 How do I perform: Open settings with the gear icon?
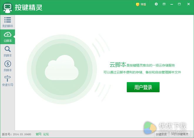tap(156, 4)
